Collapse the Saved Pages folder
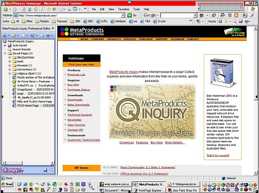259x193 pixels. [x=5, y=54]
